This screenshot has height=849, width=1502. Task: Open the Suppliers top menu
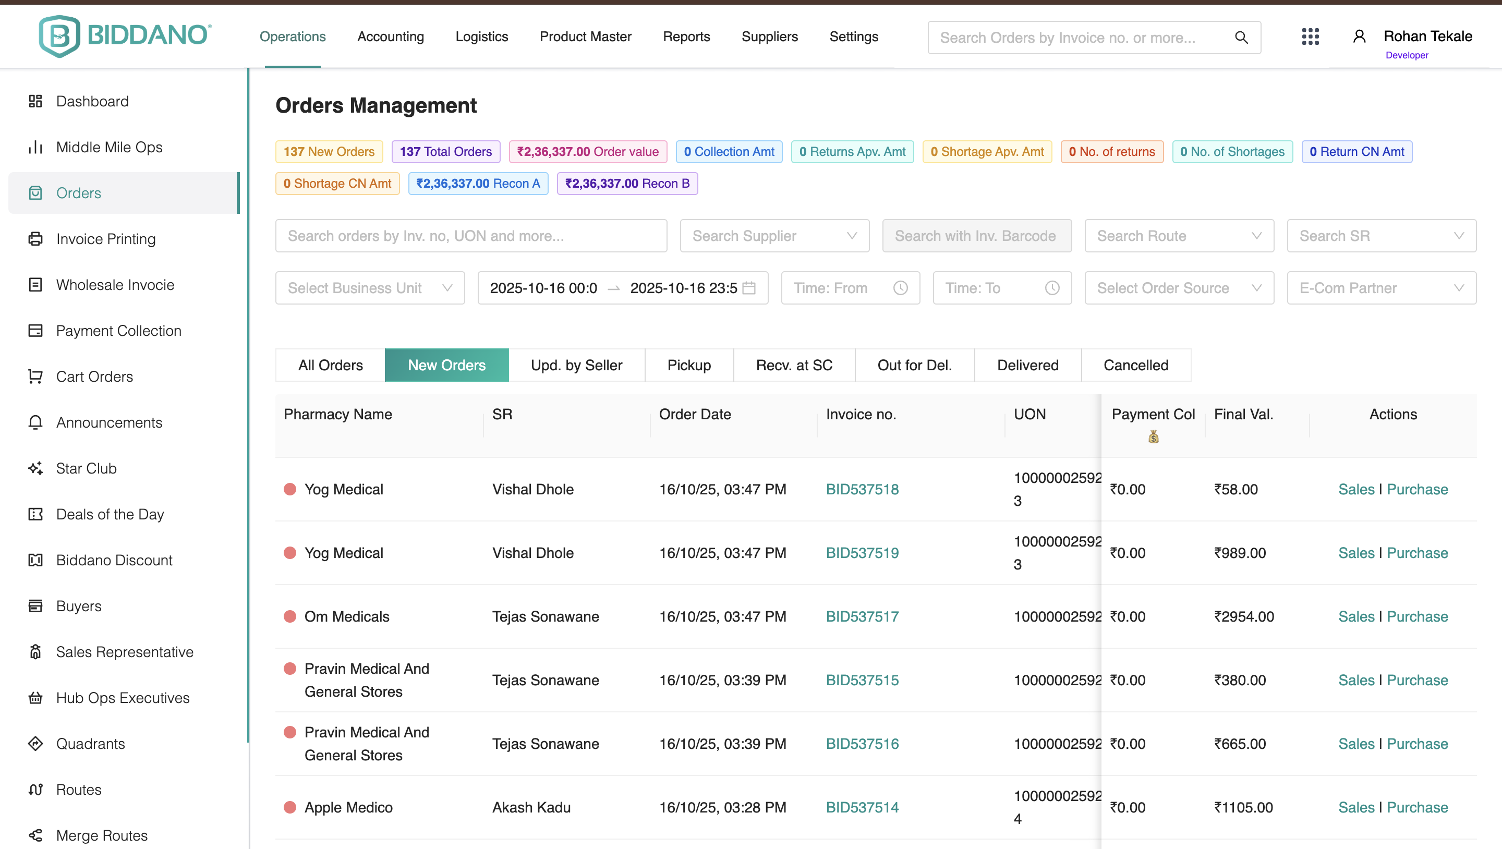click(770, 37)
